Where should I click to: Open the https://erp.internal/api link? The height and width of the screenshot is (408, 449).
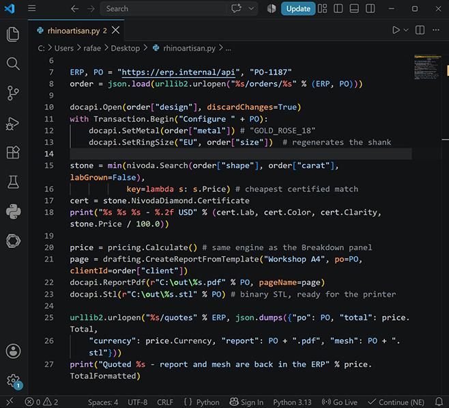coord(178,72)
